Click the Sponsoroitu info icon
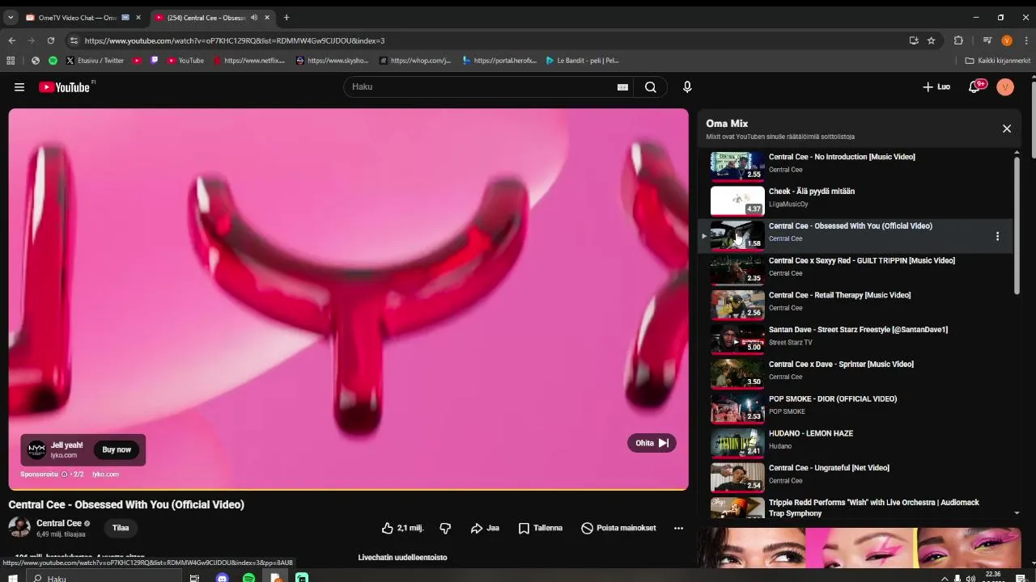 click(x=64, y=474)
